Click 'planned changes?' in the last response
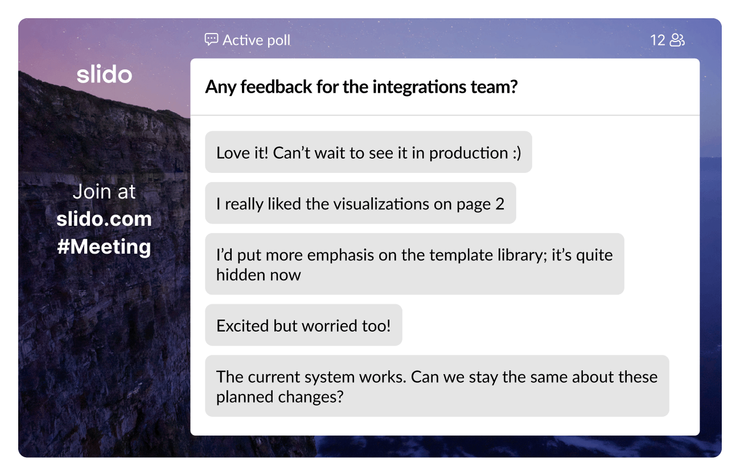Viewport: 740px width, 476px height. (x=279, y=396)
